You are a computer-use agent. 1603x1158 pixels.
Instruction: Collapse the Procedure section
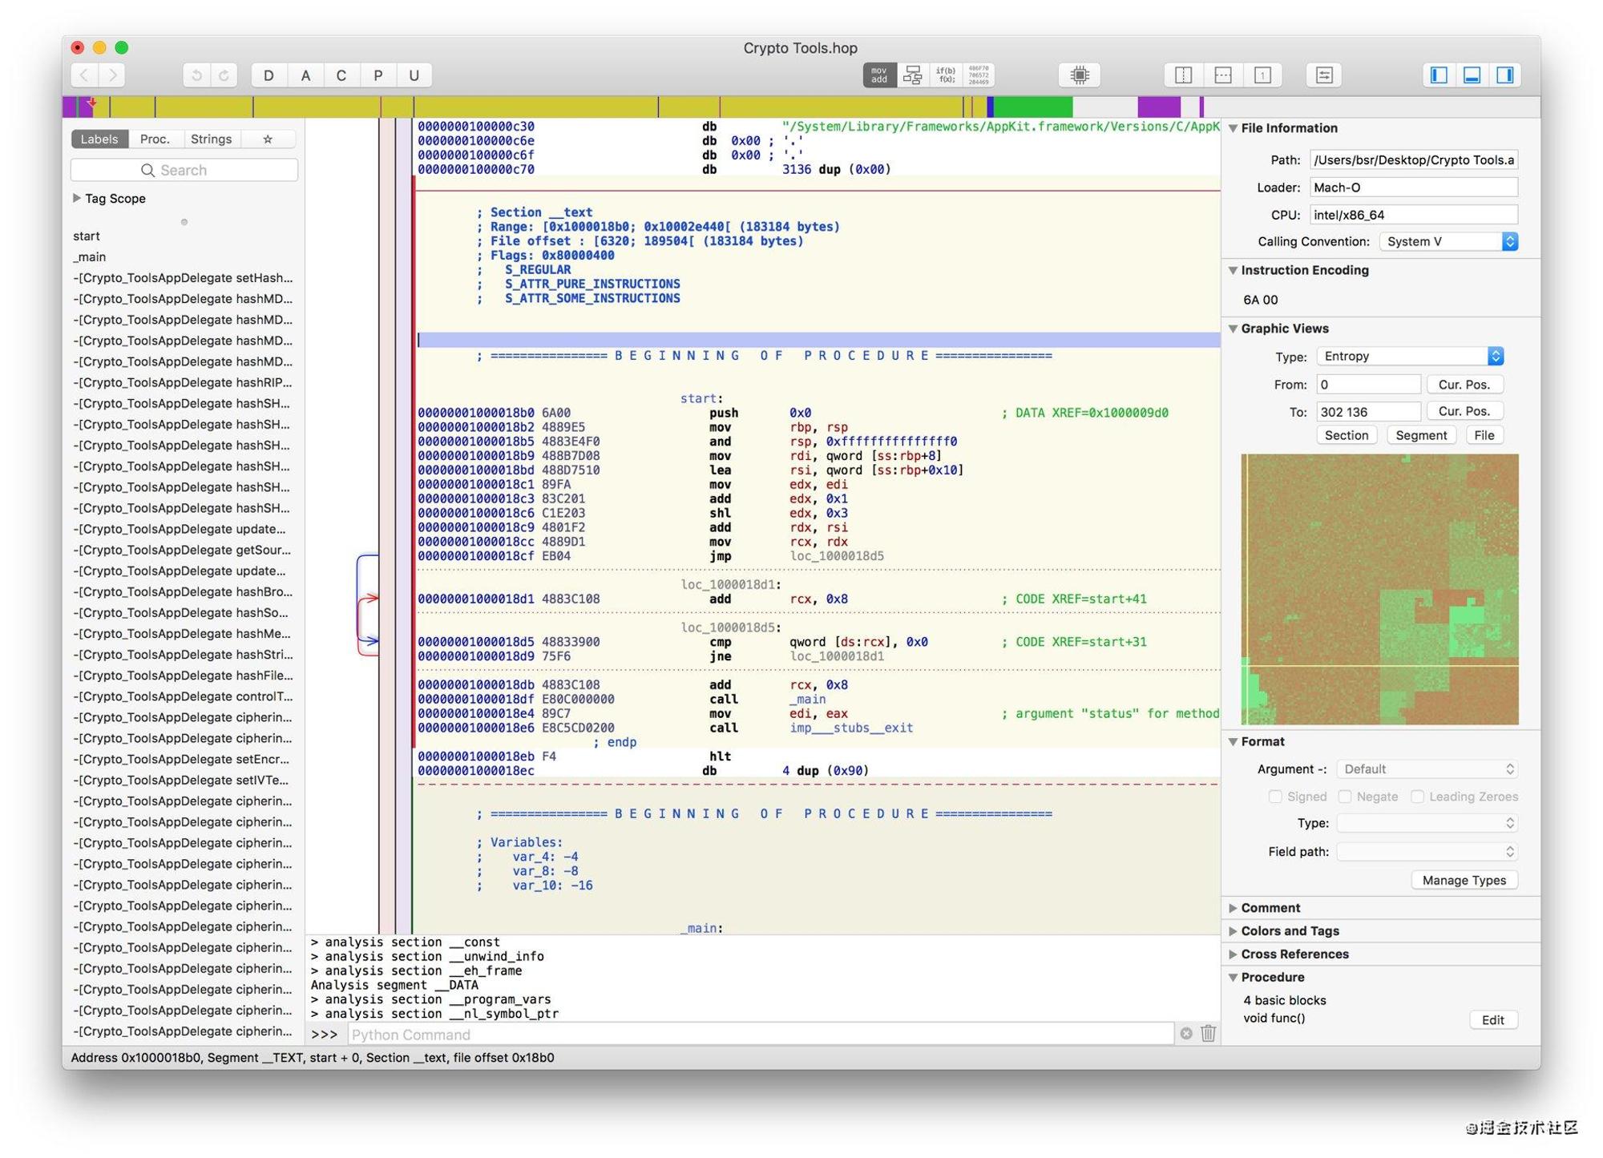tap(1234, 978)
